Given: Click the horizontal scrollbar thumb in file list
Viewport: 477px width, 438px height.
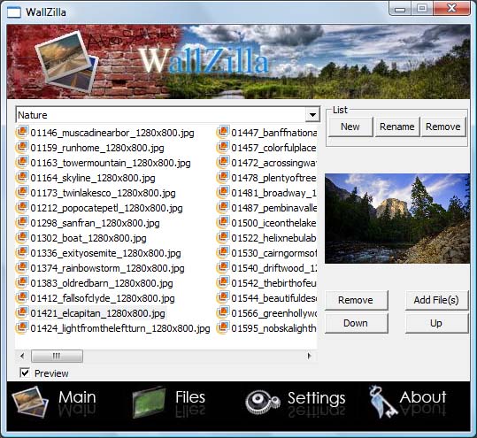Looking at the screenshot, I should [57, 356].
